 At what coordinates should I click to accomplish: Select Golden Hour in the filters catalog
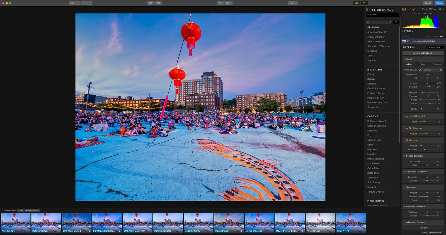point(374,140)
